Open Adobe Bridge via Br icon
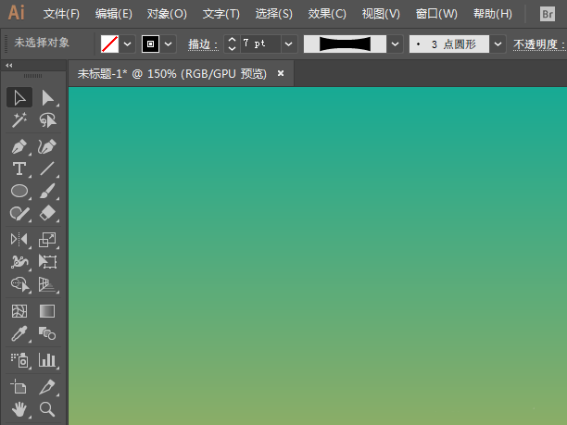Viewport: 567px width, 425px height. pos(548,14)
